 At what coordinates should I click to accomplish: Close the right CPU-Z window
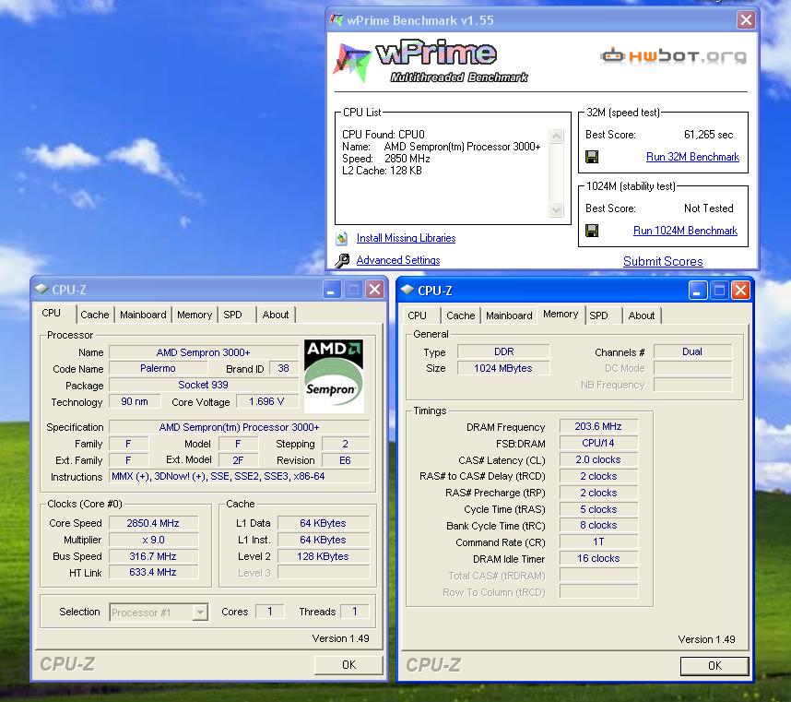(740, 291)
